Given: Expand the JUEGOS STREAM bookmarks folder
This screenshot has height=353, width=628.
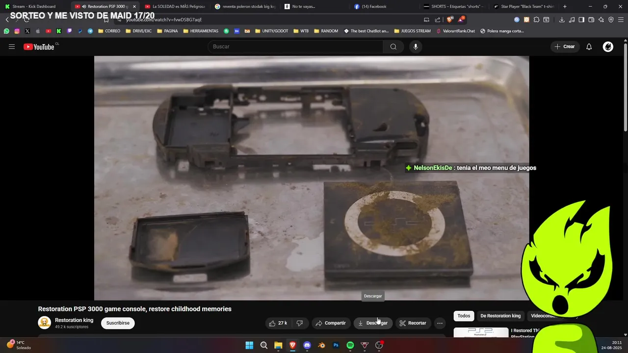Looking at the screenshot, I should [412, 31].
